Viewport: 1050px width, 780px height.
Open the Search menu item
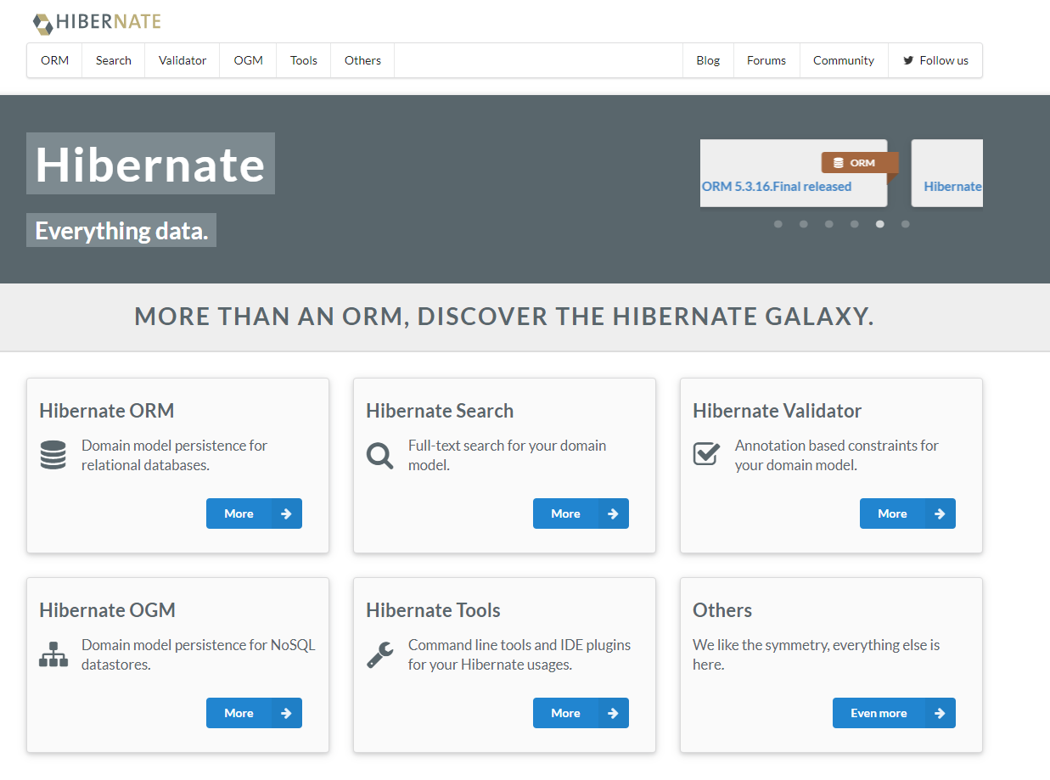click(114, 60)
